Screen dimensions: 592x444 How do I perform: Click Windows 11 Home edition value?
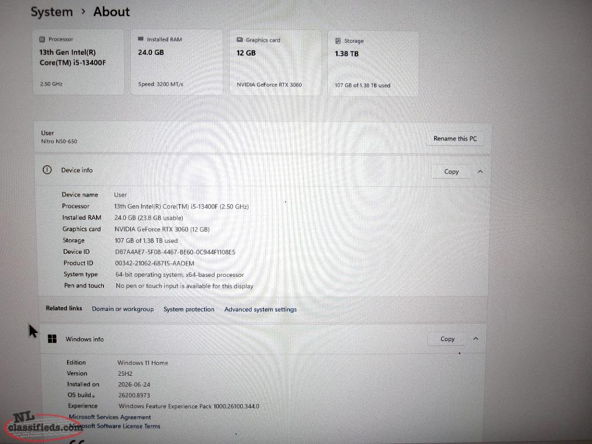[x=143, y=362]
